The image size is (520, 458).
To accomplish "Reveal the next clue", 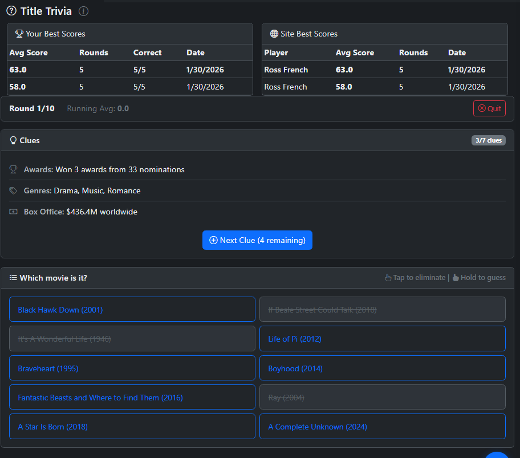I will 257,240.
